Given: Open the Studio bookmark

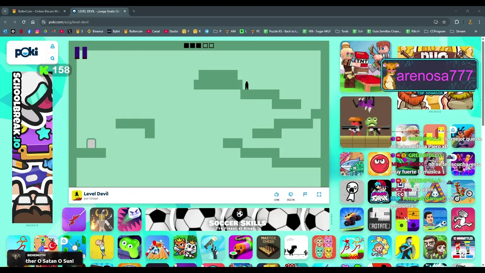Looking at the screenshot, I should tap(171, 31).
